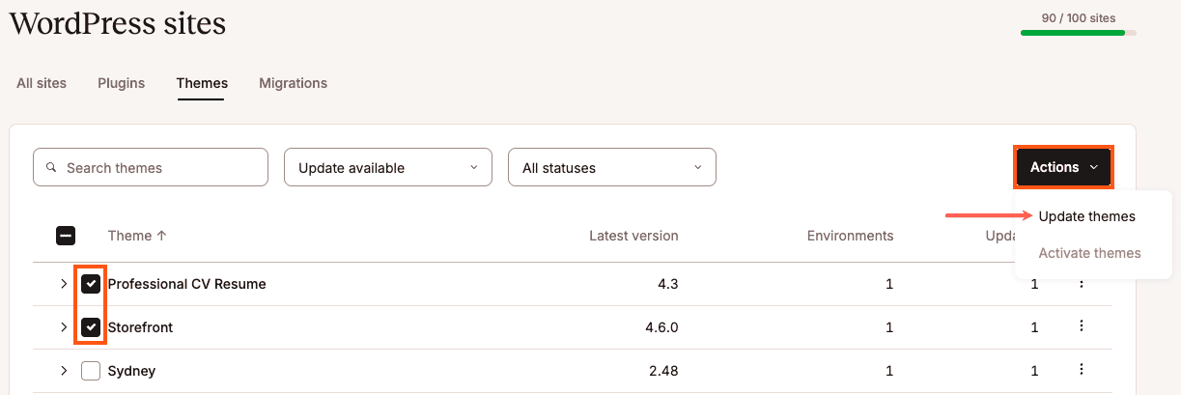This screenshot has height=395, width=1181.
Task: Expand the Professional CV Resume row
Action: pos(64,284)
